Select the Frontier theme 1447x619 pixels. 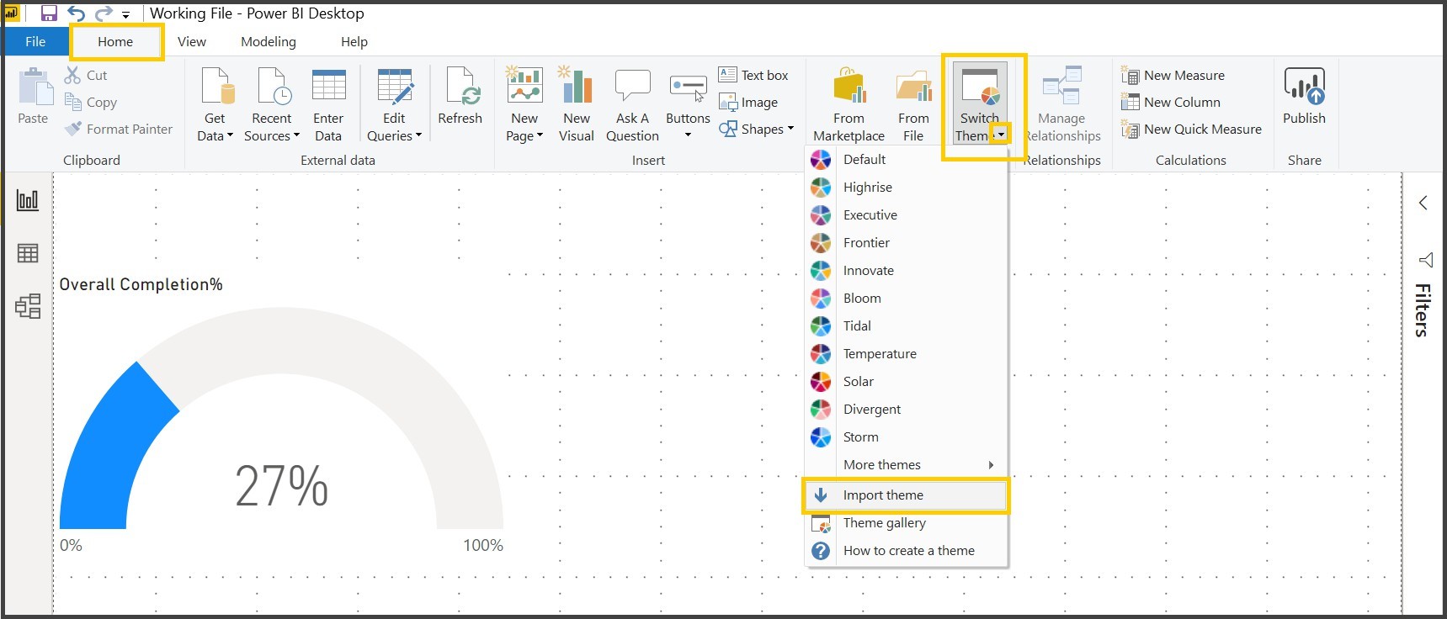pyautogui.click(x=907, y=242)
